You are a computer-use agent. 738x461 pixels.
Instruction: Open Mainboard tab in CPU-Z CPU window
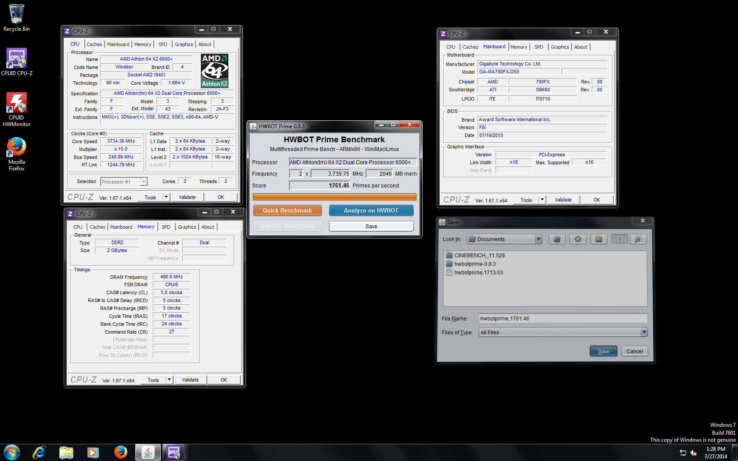118,44
